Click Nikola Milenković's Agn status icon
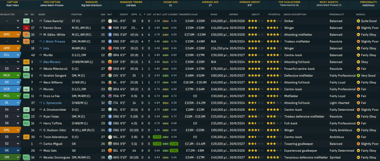This screenshot has width=380, height=161. pos(26,68)
